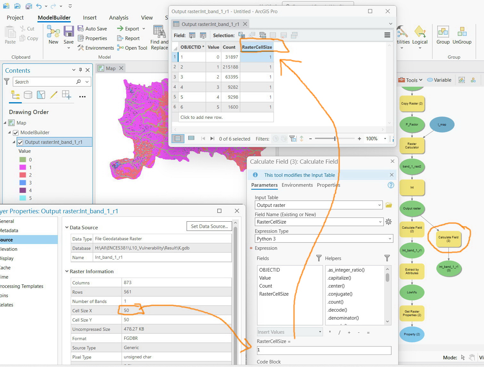Open the model Environments tool
Screen dimensions: 484x367
coord(96,48)
